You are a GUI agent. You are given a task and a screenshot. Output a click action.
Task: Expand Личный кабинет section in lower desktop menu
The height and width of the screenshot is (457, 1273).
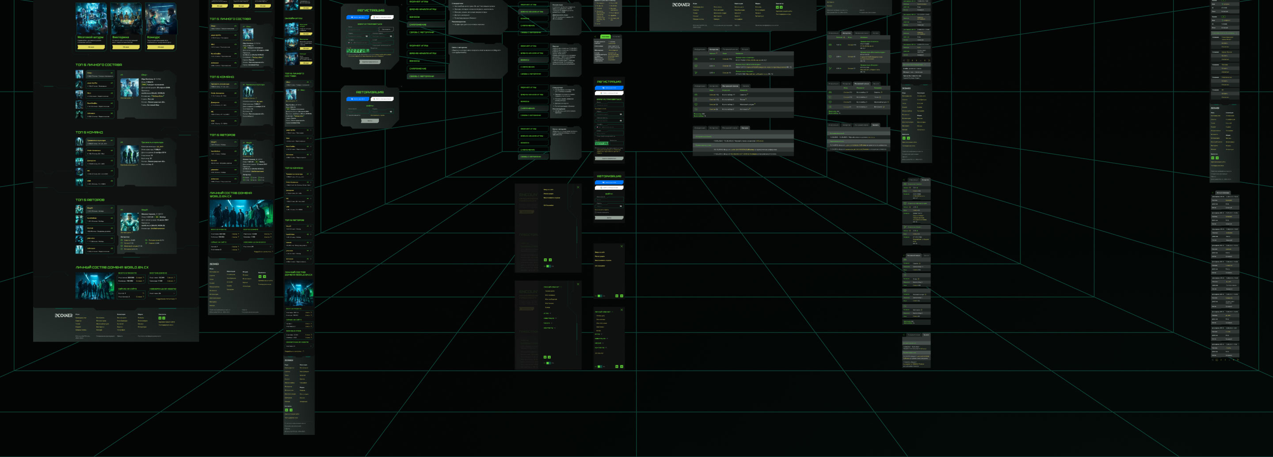pos(552,287)
